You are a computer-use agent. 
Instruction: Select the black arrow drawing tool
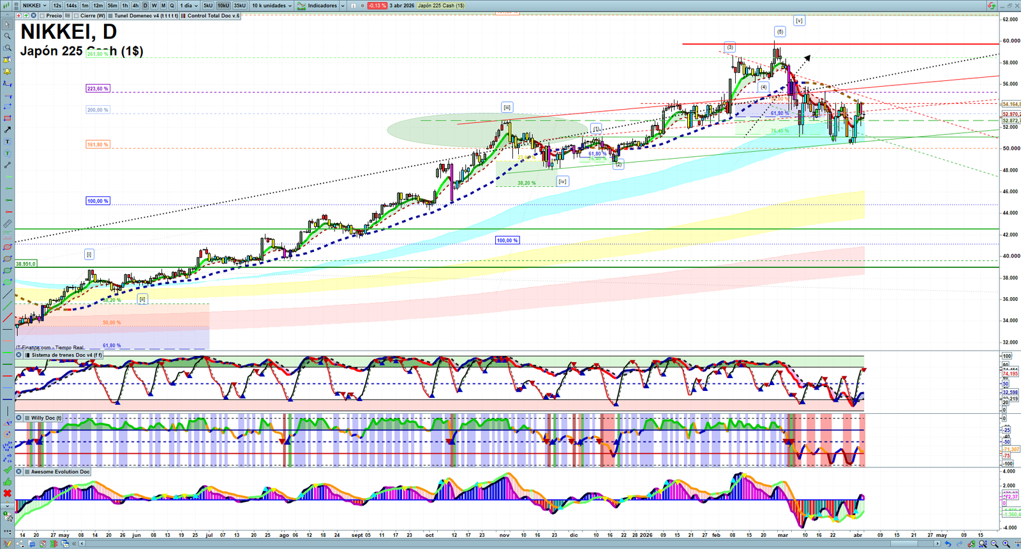coord(7,130)
